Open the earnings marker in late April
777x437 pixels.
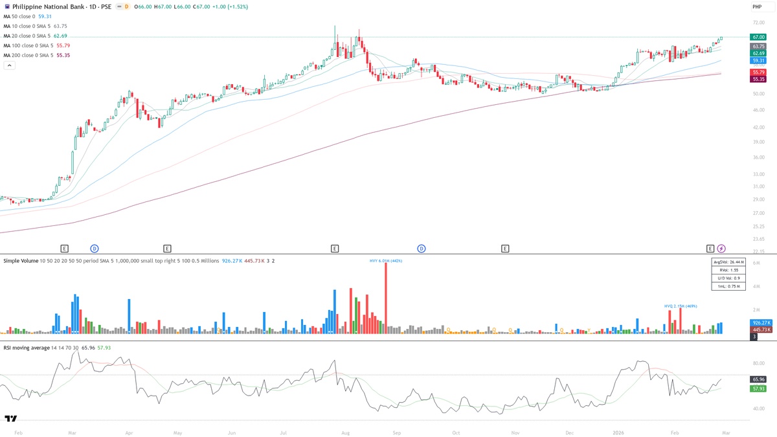point(167,249)
